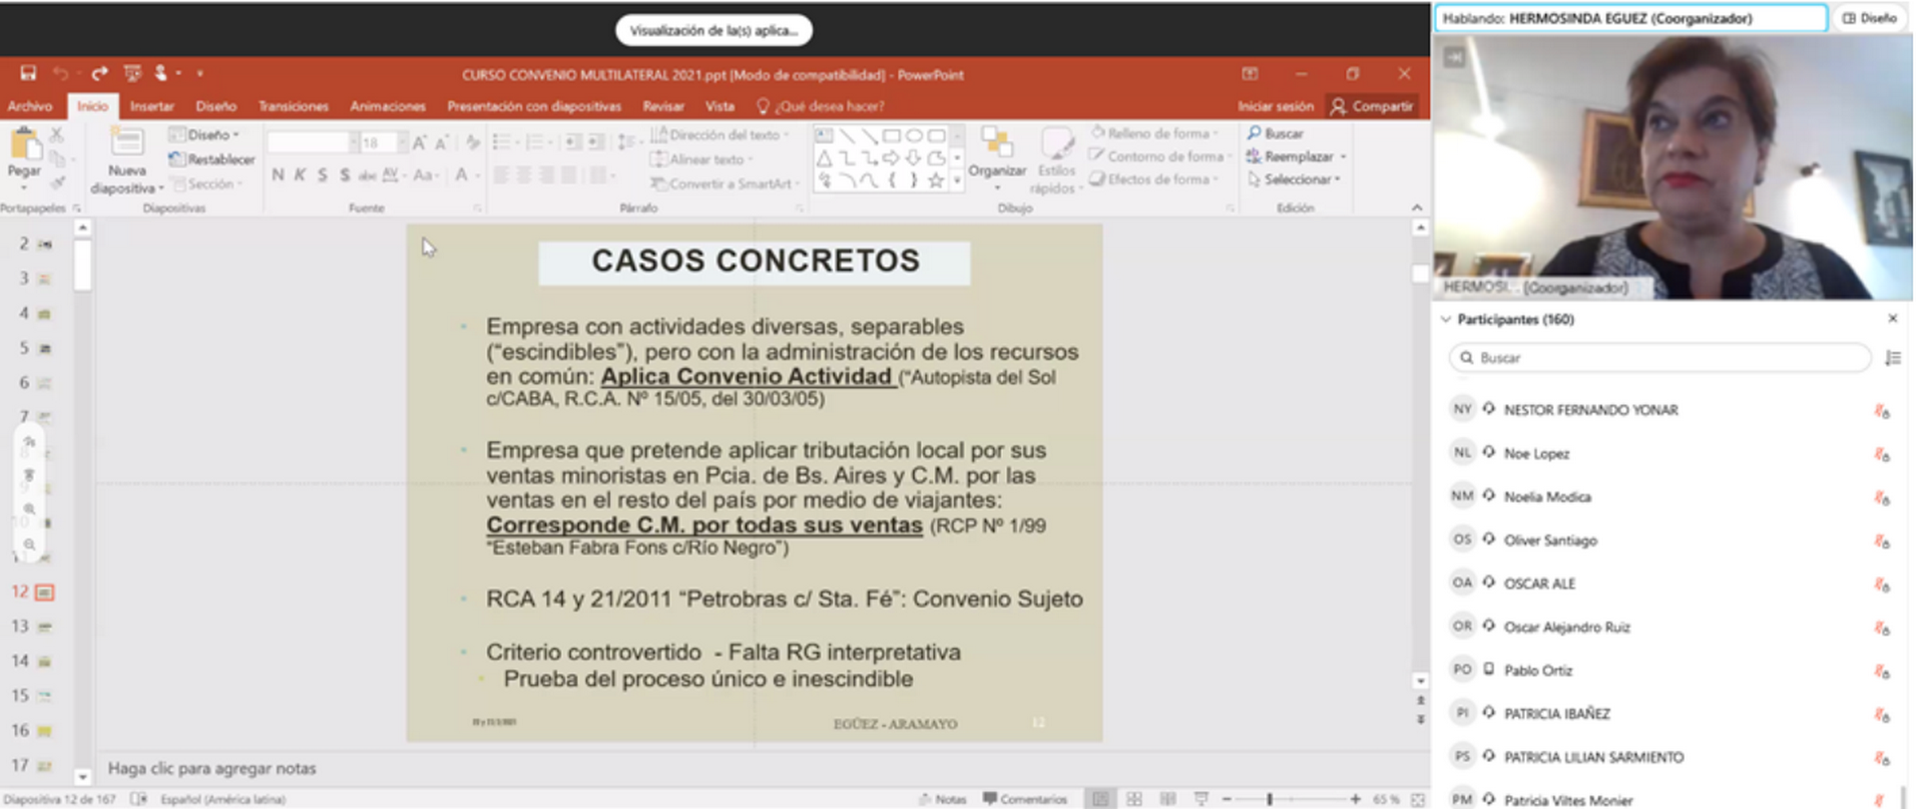Save the presentation from the quick access toolbar

(x=28, y=73)
